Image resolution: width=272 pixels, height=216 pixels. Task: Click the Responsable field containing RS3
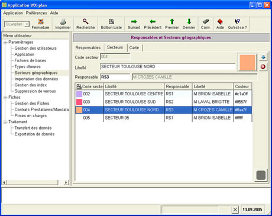point(115,77)
